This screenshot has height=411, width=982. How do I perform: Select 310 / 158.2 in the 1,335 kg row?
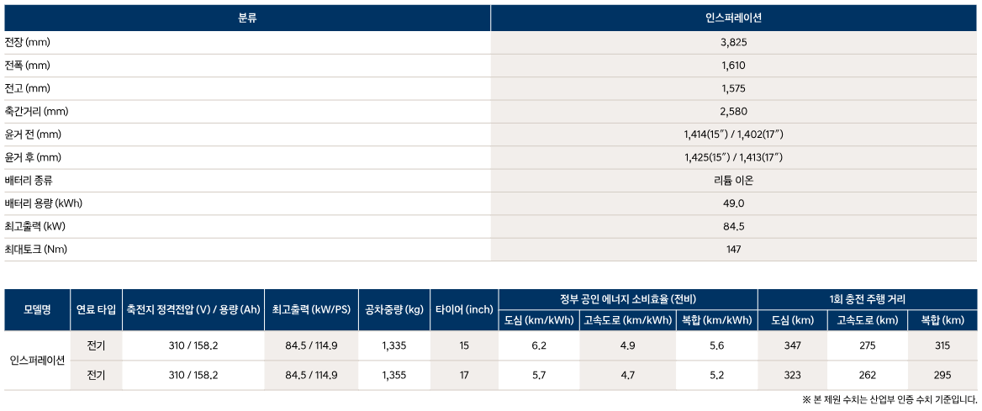[193, 345]
